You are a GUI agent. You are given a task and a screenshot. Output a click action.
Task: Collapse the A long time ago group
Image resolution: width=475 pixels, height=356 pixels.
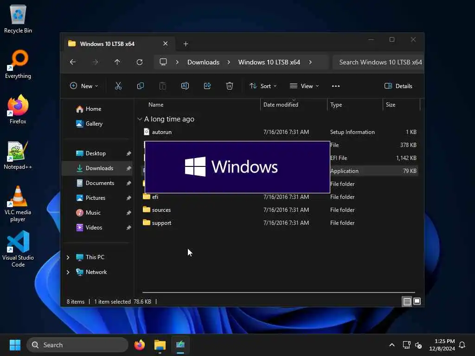click(140, 119)
